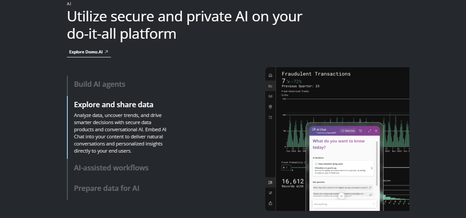Open the Prepare data for AI tab
The width and height of the screenshot is (466, 218).
107,188
